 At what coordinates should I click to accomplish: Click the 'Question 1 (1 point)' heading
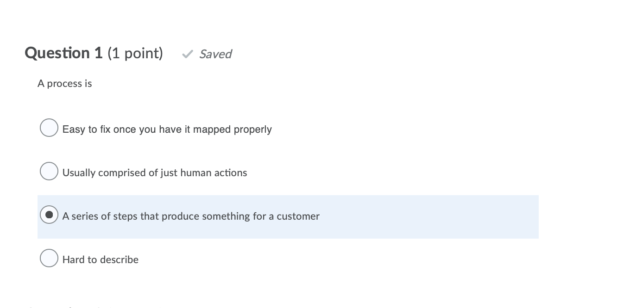click(x=94, y=53)
